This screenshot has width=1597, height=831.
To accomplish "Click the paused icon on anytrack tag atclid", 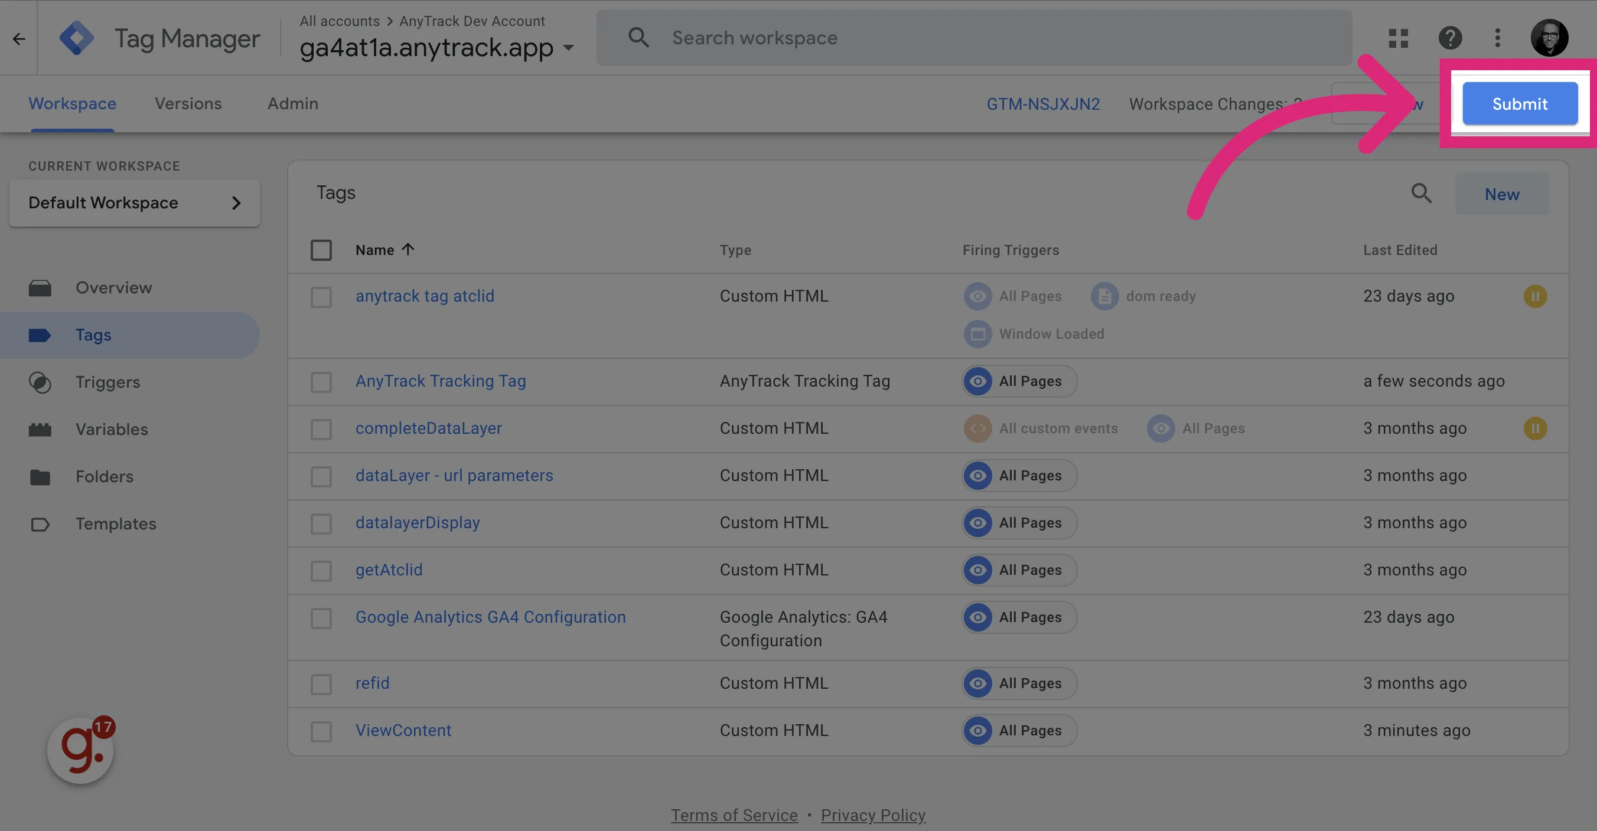I will [x=1535, y=296].
